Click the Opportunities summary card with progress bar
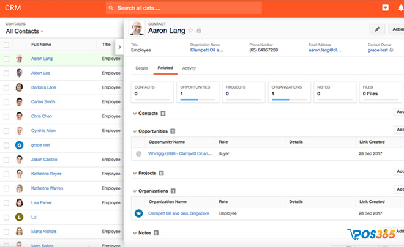This screenshot has width=404, height=247. [x=198, y=91]
